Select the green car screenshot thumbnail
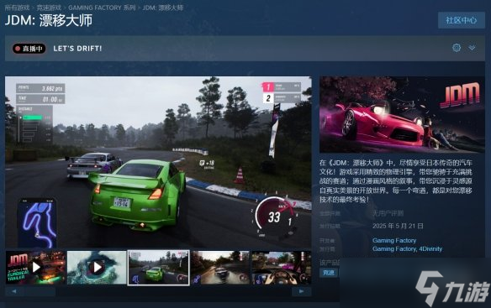The width and height of the screenshot is (491, 308). [x=158, y=268]
